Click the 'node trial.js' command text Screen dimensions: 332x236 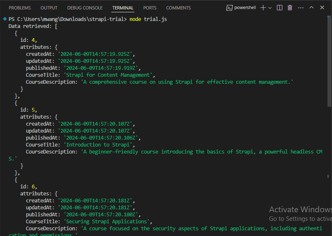(x=148, y=19)
